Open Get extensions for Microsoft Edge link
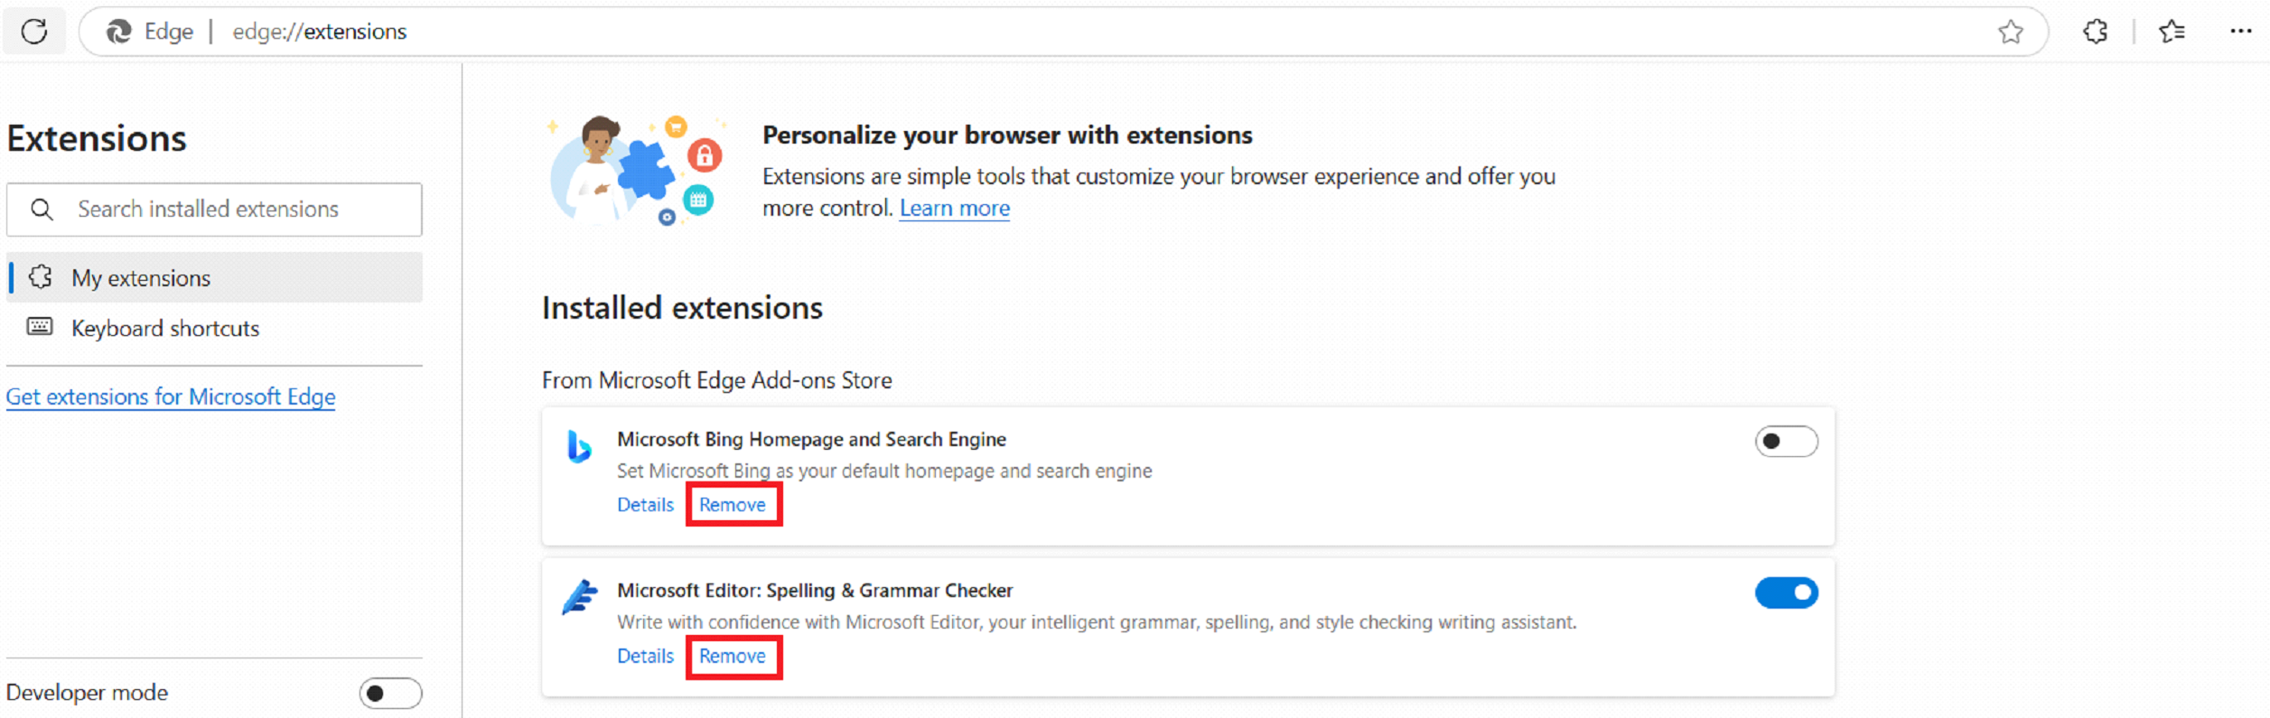Viewport: 2270px width, 718px height. [171, 396]
